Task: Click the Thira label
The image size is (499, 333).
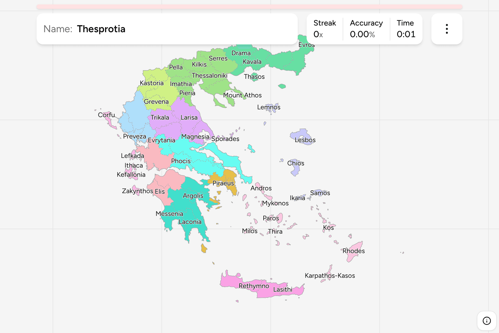Action: [x=275, y=231]
